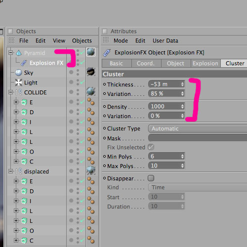The width and height of the screenshot is (247, 247).
Task: Open the View menu in Objects panel
Action: (x=59, y=41)
